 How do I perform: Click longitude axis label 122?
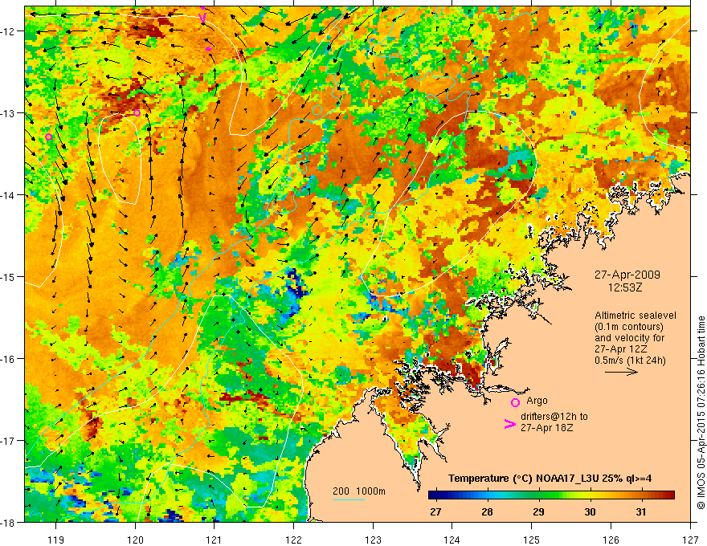[x=294, y=540]
